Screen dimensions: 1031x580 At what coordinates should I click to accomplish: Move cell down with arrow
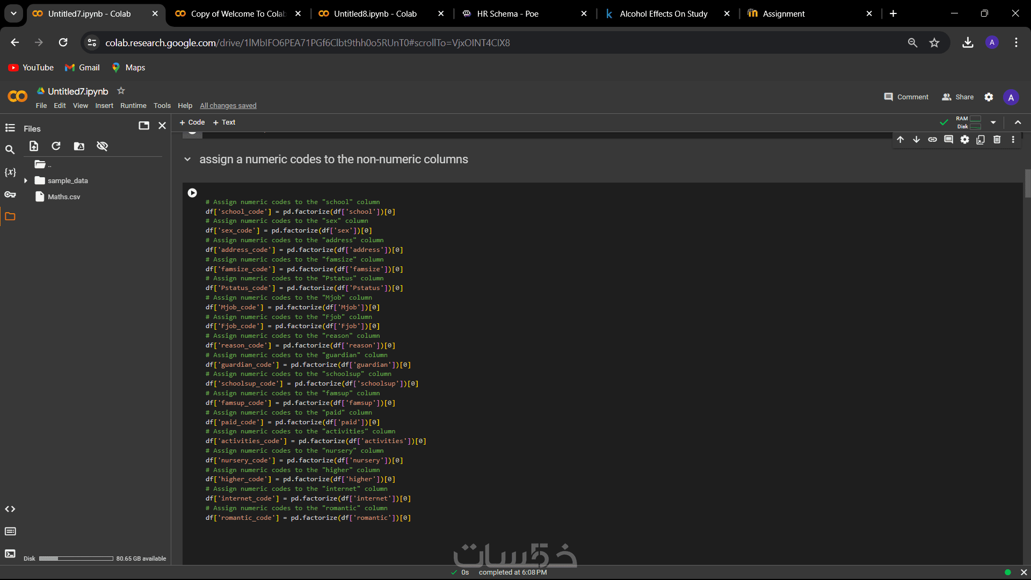point(916,140)
